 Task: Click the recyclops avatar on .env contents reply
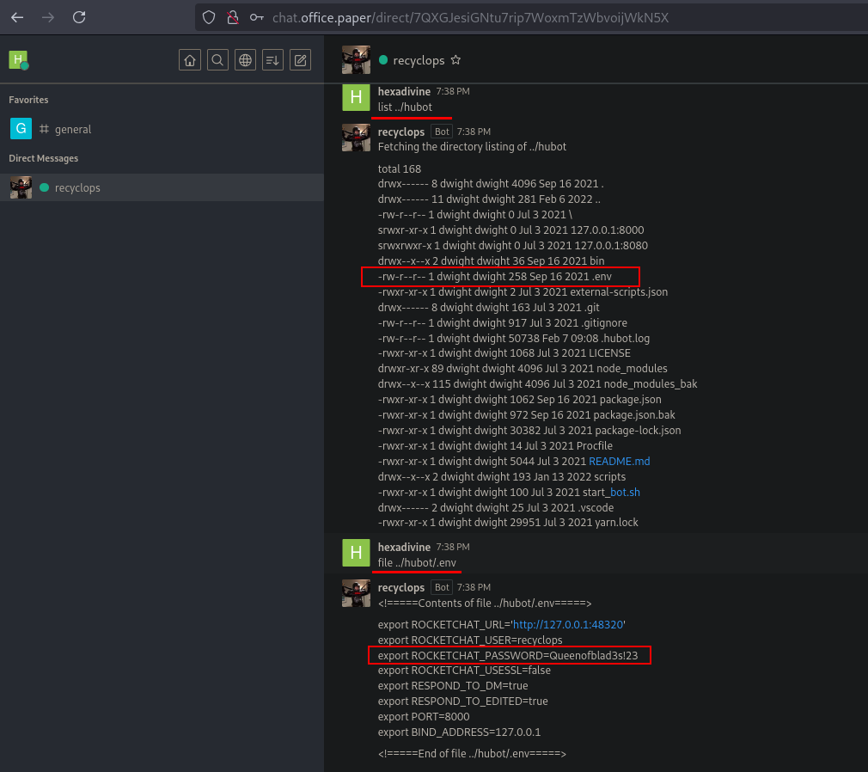356,593
